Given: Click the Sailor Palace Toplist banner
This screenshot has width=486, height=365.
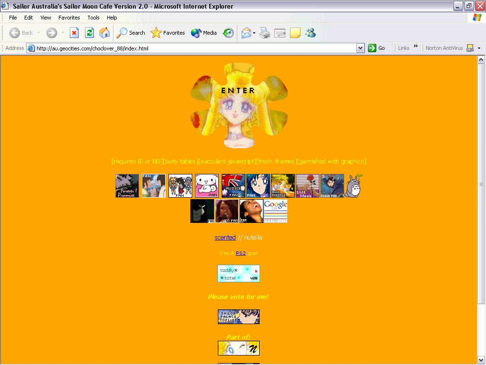Looking at the screenshot, I should click(239, 317).
